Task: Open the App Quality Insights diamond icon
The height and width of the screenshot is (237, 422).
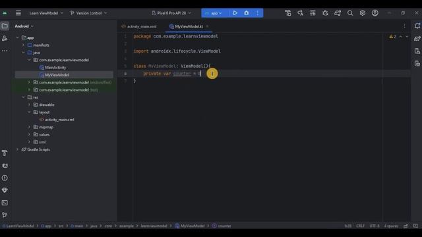Action: [5, 190]
